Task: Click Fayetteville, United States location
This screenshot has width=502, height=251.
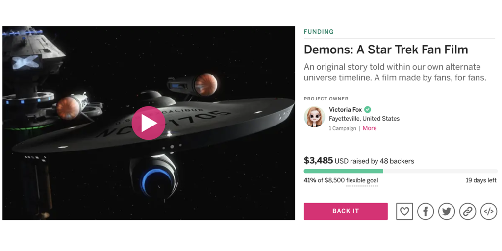Action: coord(364,119)
